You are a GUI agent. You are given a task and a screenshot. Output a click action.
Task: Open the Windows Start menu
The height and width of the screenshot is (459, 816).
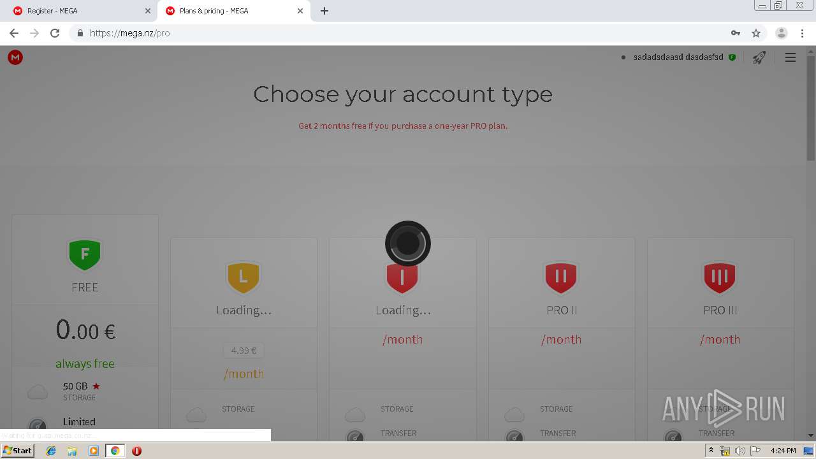pos(17,451)
